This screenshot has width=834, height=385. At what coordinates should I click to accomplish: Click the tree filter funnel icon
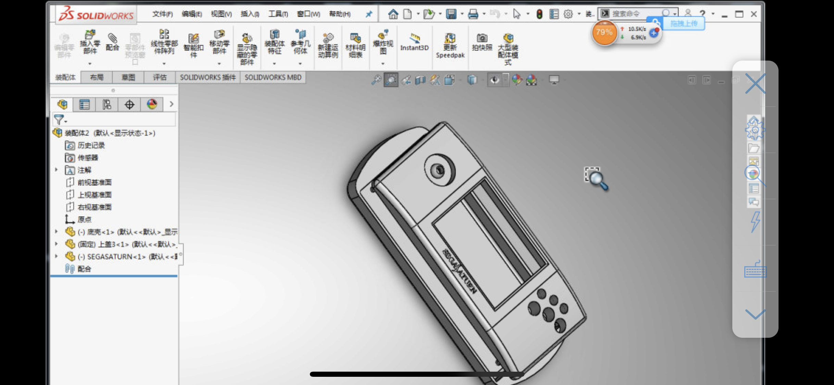[x=59, y=119]
